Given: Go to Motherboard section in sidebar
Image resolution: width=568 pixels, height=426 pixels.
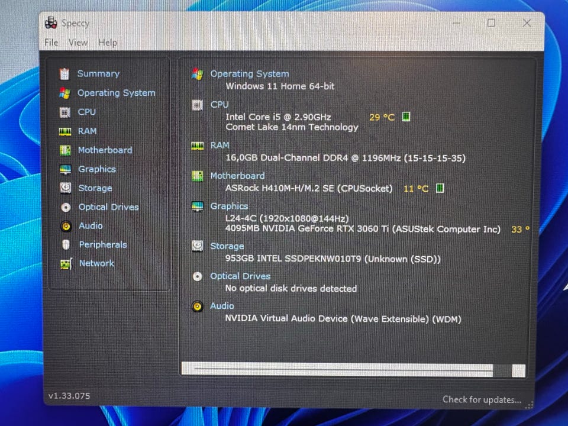Looking at the screenshot, I should (105, 150).
